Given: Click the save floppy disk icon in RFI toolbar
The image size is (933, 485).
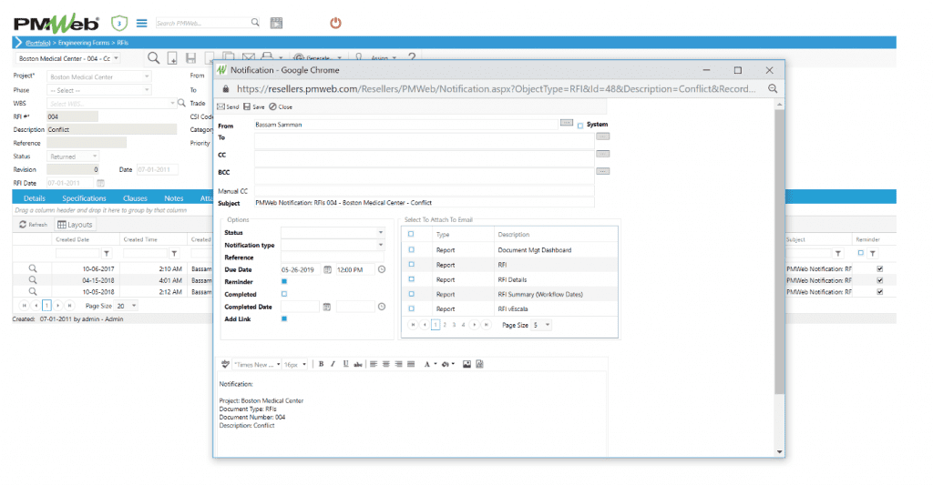Looking at the screenshot, I should pyautogui.click(x=191, y=57).
